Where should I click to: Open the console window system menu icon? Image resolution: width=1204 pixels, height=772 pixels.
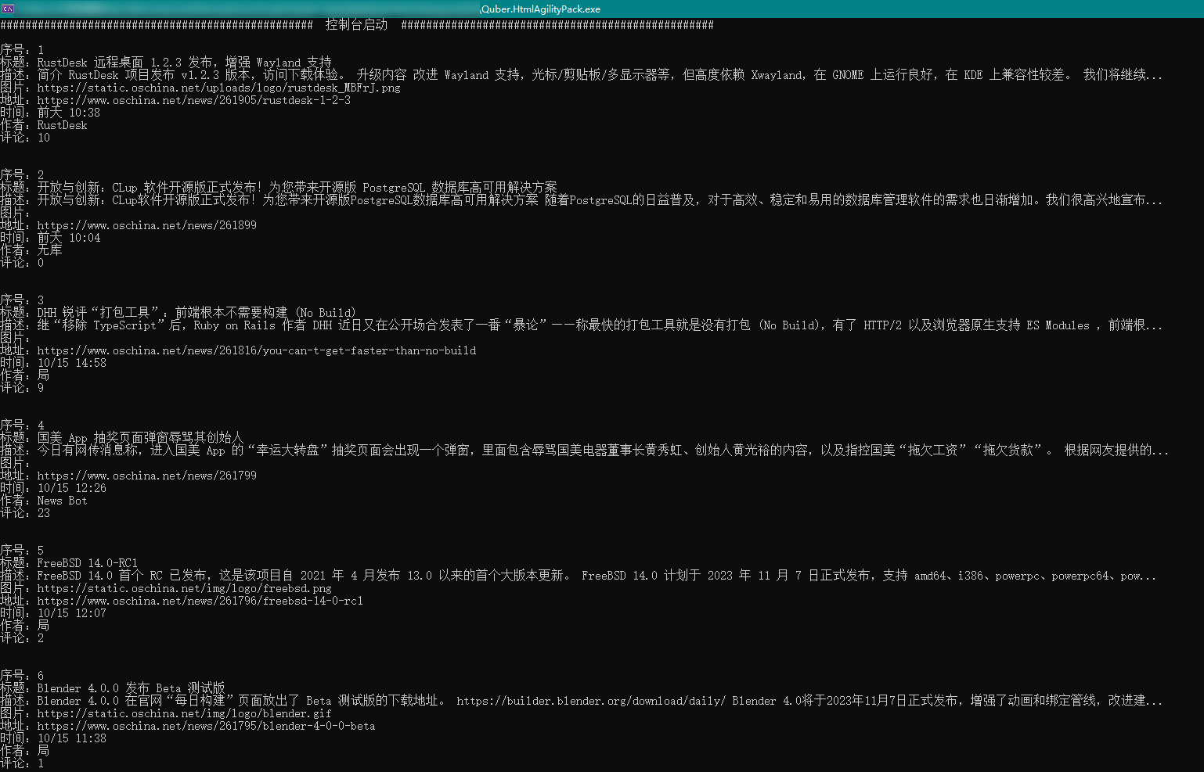6,9
